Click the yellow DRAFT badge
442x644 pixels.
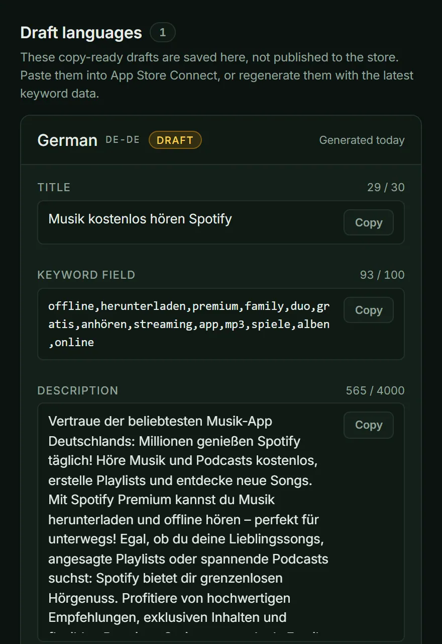click(x=175, y=140)
